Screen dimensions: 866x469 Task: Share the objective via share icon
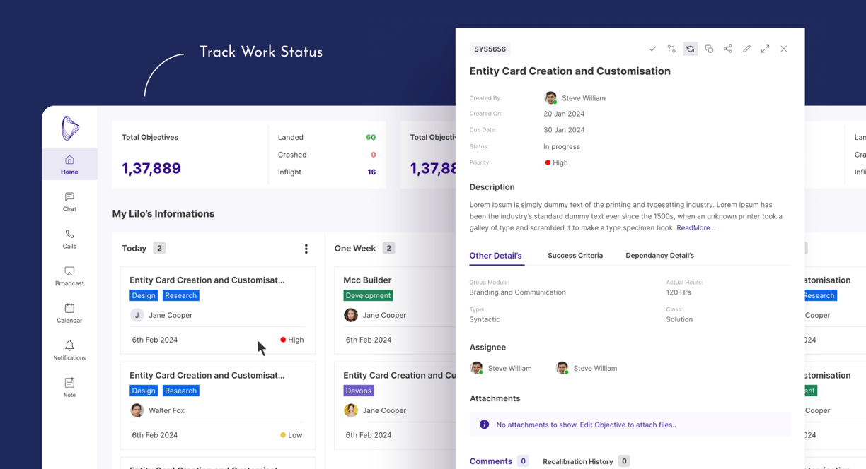click(727, 49)
